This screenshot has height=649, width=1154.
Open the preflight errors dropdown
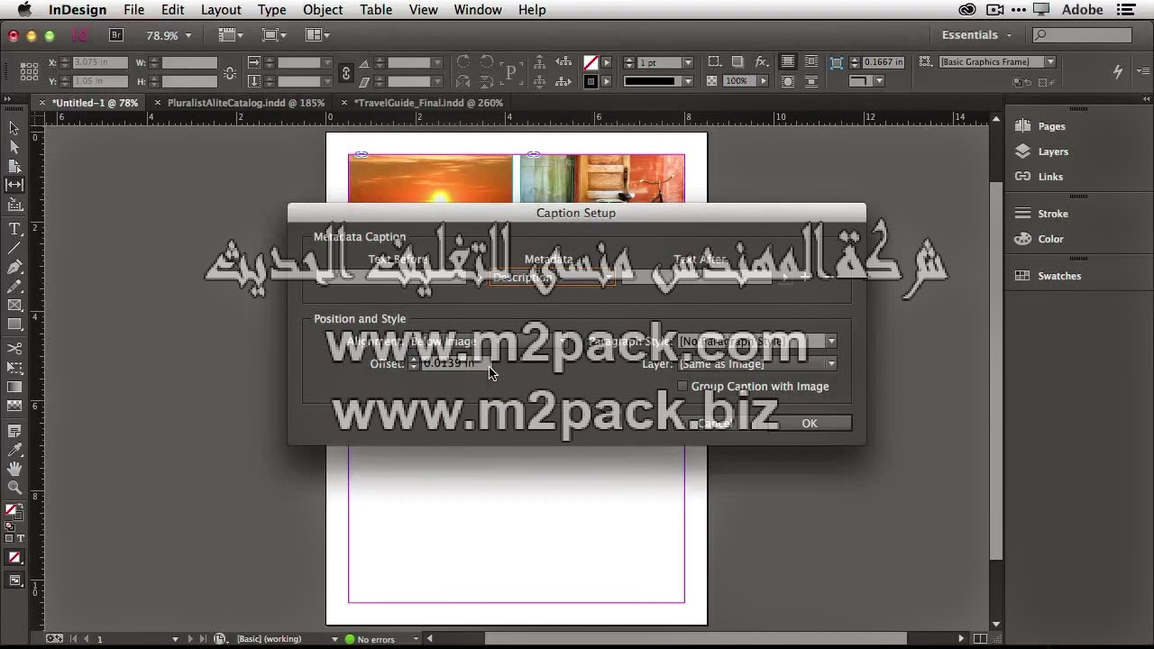click(x=416, y=639)
